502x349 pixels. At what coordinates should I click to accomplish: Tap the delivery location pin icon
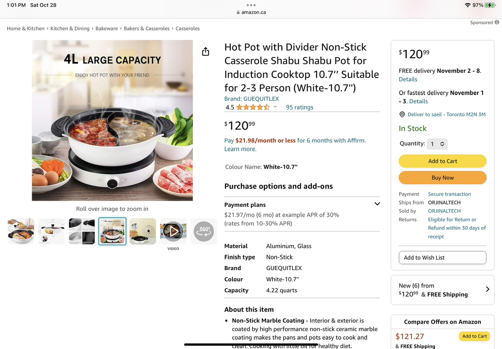click(402, 114)
